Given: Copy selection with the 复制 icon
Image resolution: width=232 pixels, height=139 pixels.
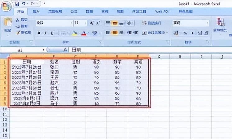Looking at the screenshot, I should click(x=18, y=26).
